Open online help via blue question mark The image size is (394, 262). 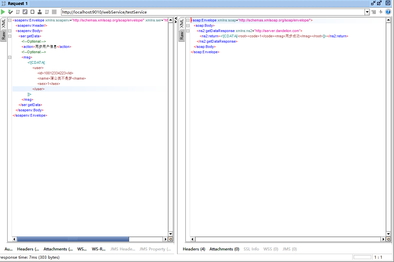pyautogui.click(x=388, y=12)
